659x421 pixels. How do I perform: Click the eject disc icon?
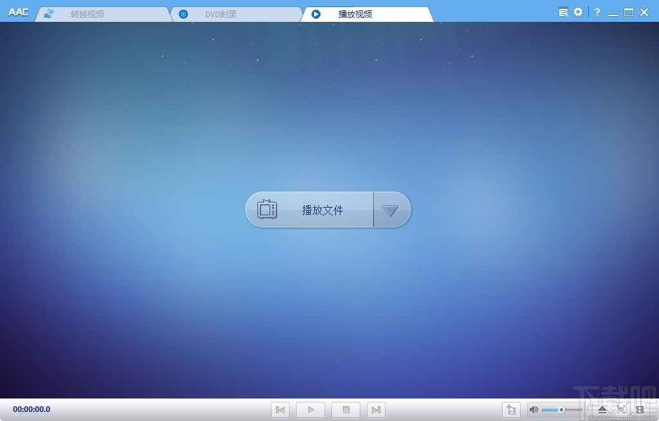(602, 409)
